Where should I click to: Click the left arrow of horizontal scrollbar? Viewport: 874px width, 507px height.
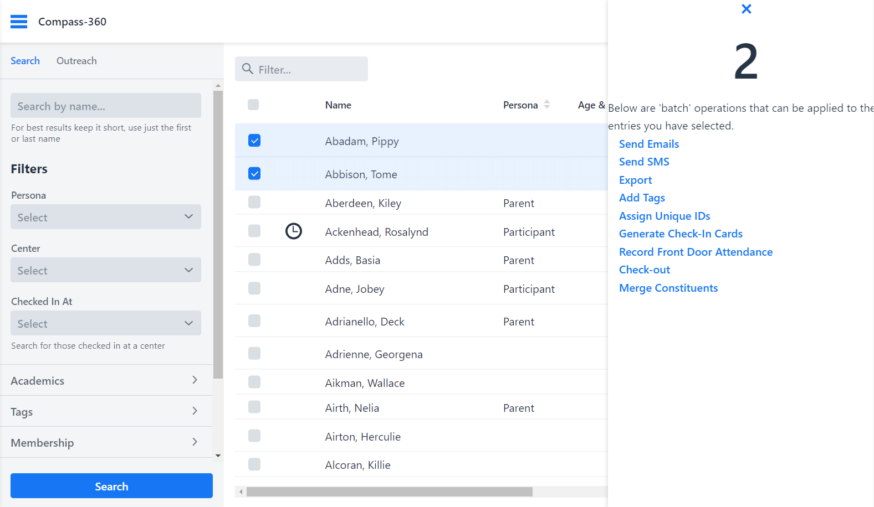(241, 492)
